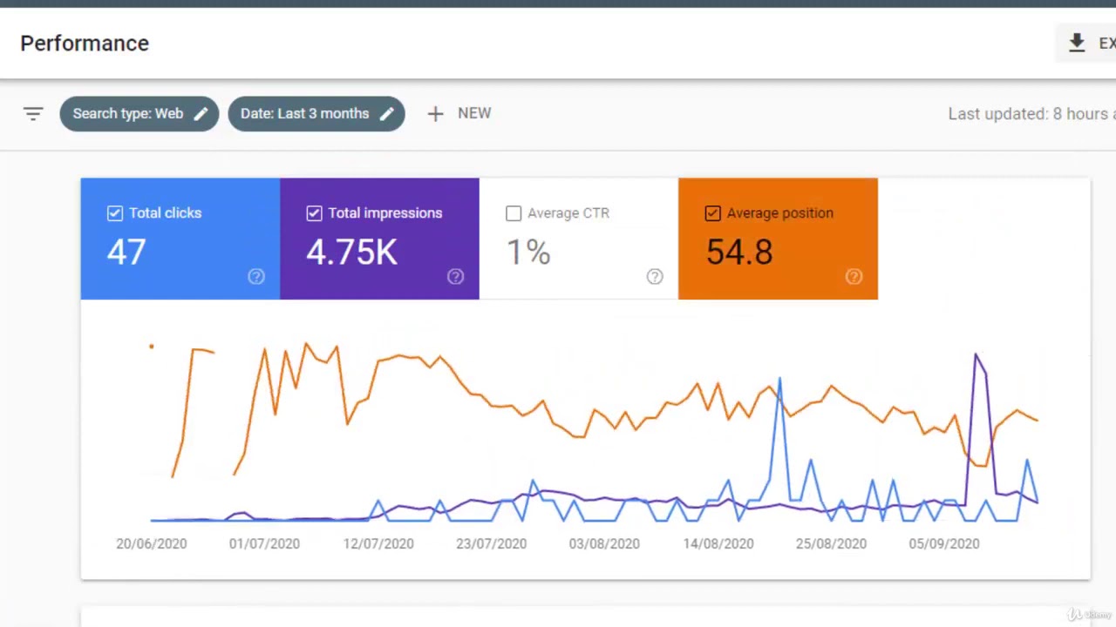The height and width of the screenshot is (627, 1116).
Task: Click the plus icon for new filter
Action: pyautogui.click(x=435, y=114)
